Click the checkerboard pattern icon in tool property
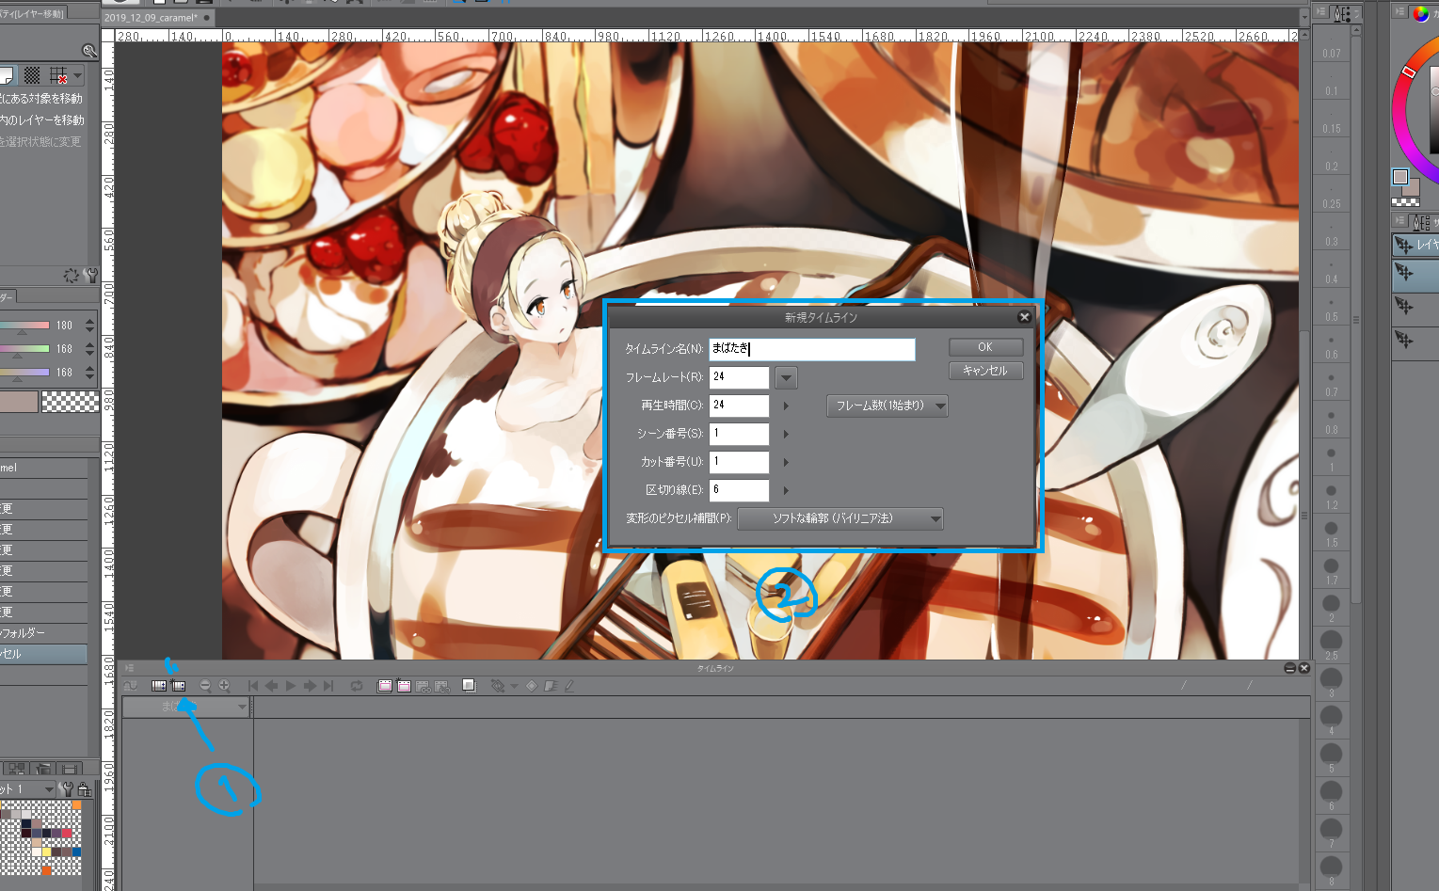 [32, 75]
